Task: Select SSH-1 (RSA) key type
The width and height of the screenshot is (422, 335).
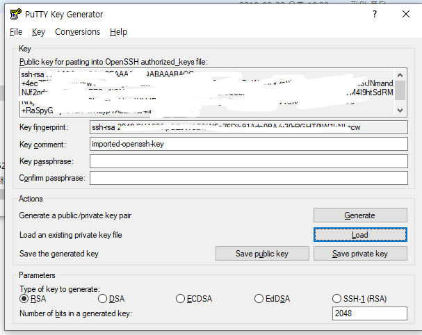Action: click(338, 299)
